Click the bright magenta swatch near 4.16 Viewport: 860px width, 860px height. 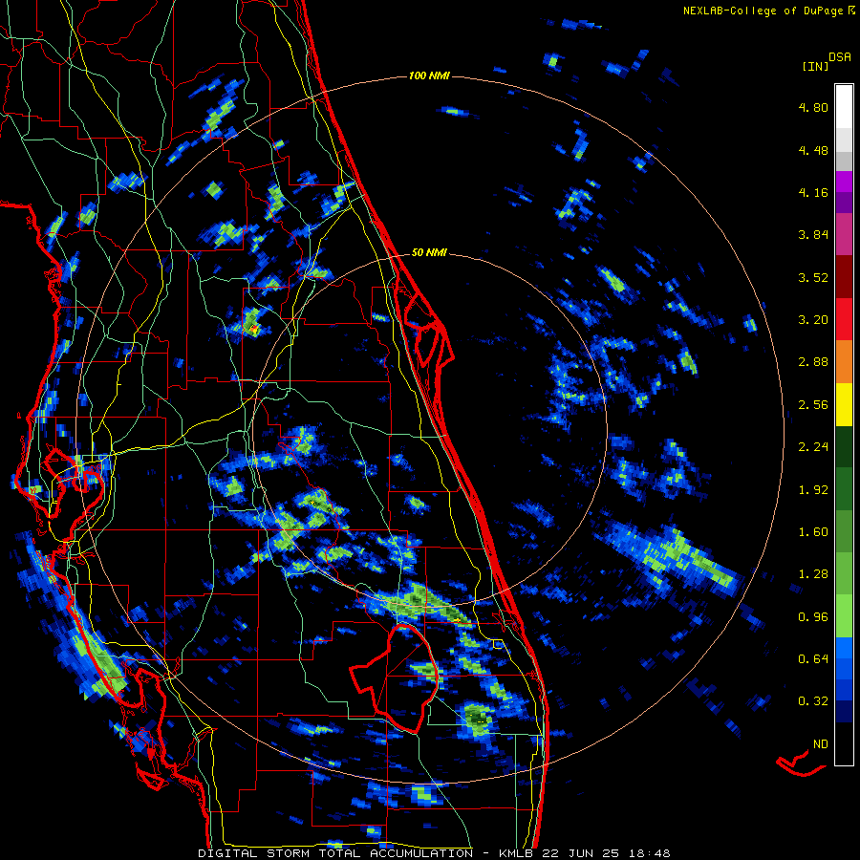(844, 182)
